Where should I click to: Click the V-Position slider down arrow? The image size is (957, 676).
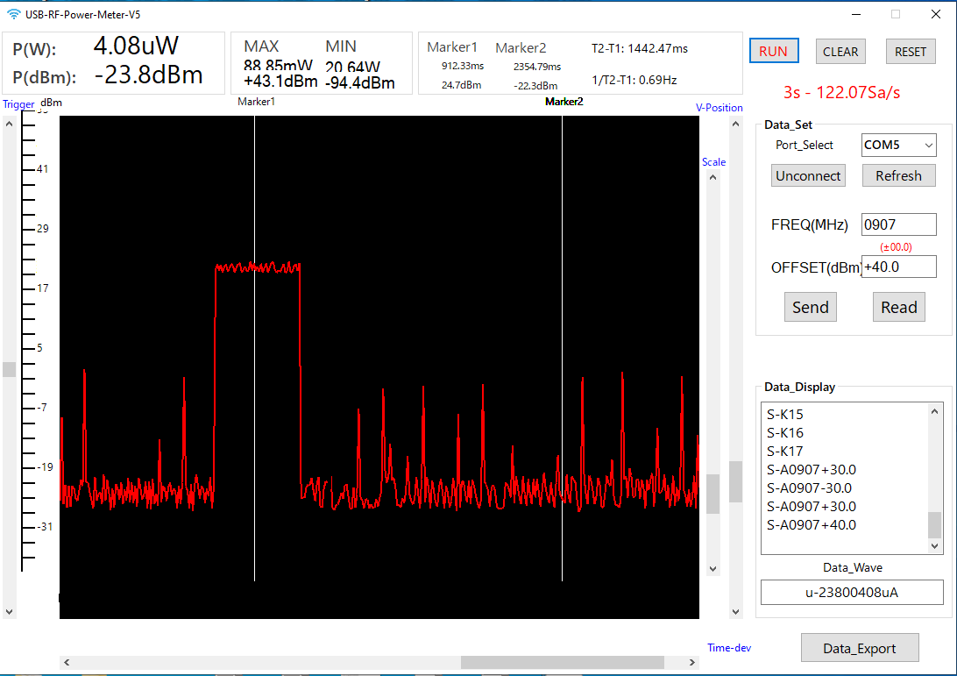(736, 611)
